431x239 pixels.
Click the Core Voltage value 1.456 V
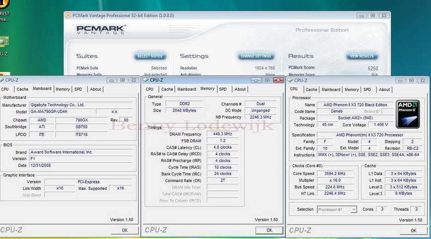tap(381, 125)
